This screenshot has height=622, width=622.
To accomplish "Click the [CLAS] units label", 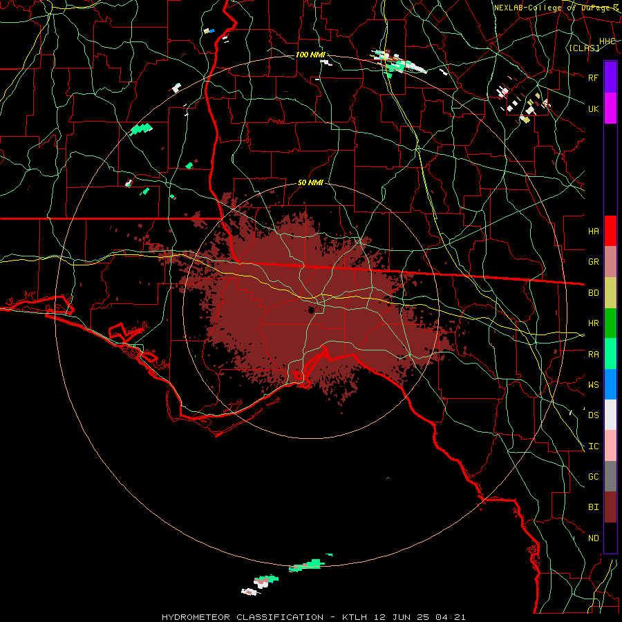I will [584, 48].
